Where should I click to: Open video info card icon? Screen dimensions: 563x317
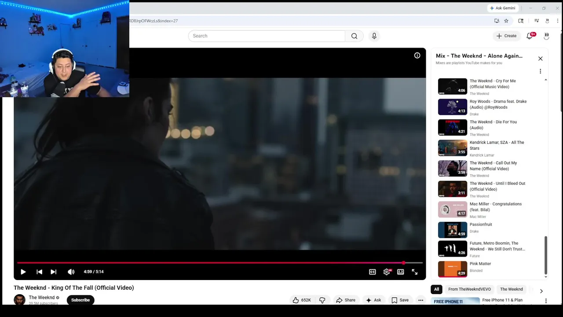tap(417, 55)
